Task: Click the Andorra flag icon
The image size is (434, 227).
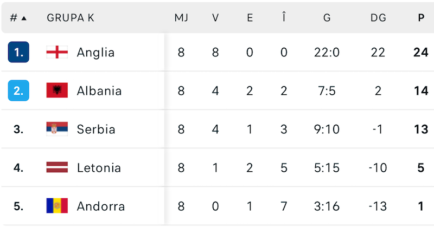Action: (57, 206)
